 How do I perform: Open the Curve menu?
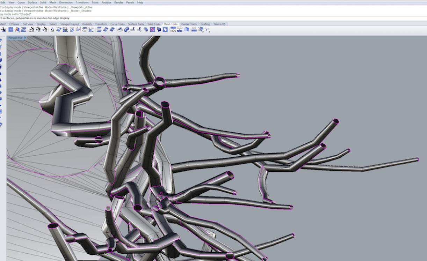click(21, 2)
